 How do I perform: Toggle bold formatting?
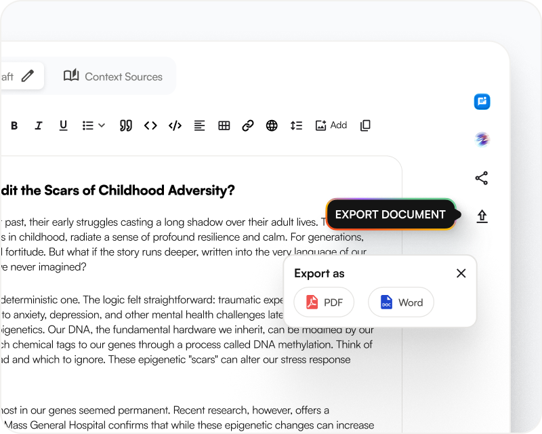coord(14,125)
